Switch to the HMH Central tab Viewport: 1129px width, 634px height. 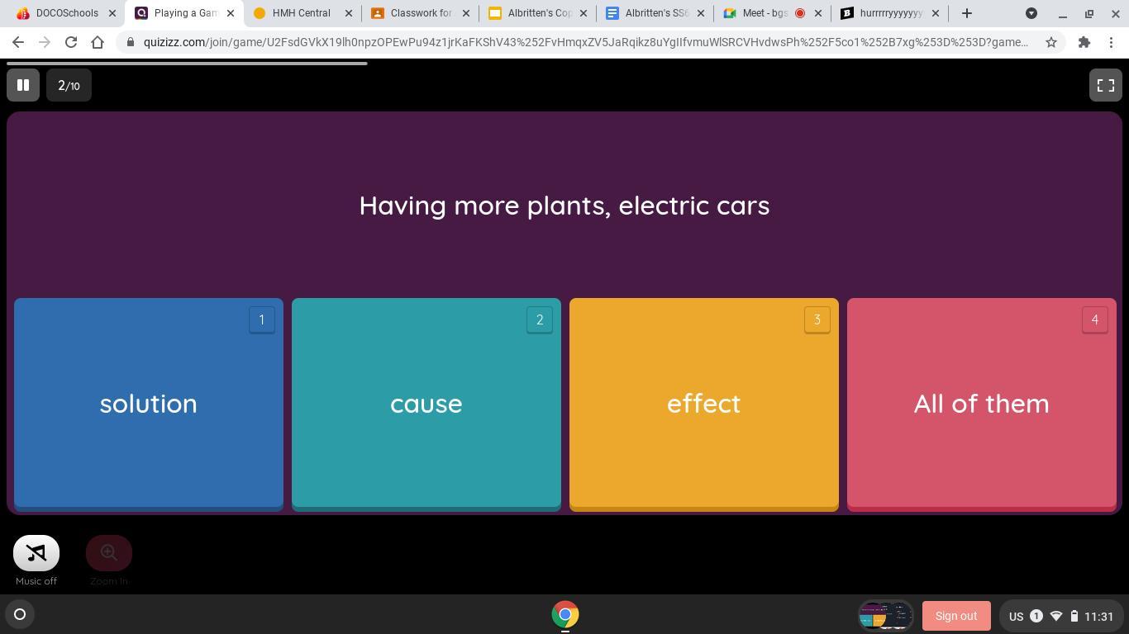click(302, 13)
